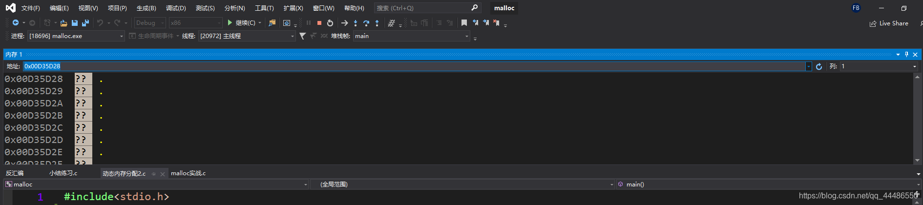Save the current file with disk icon
Viewport: 923px width, 205px height.
tap(75, 23)
